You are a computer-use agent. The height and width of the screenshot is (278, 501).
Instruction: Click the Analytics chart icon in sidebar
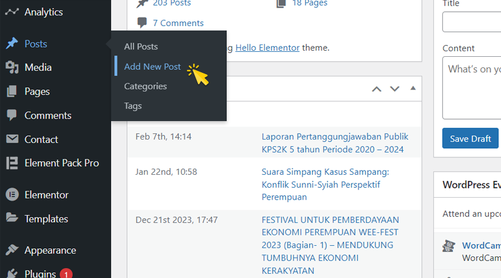point(12,12)
